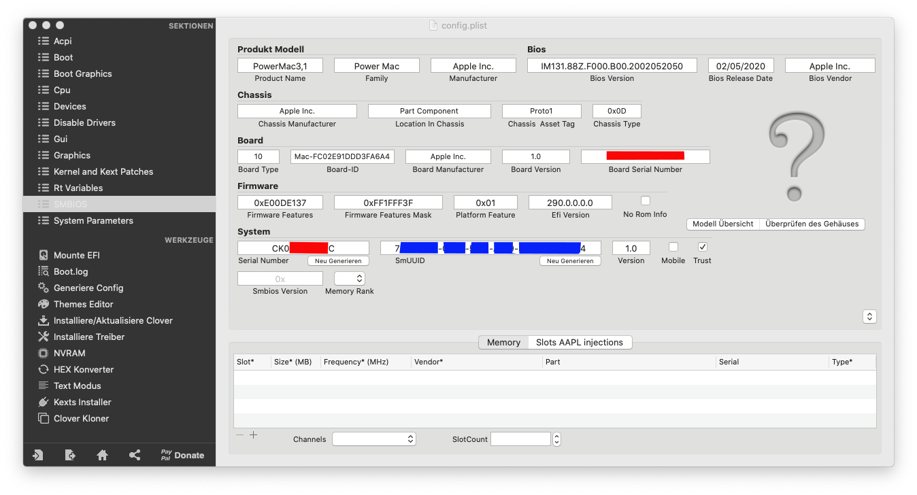The width and height of the screenshot is (917, 495).
Task: Click the Family input field
Action: coord(377,66)
